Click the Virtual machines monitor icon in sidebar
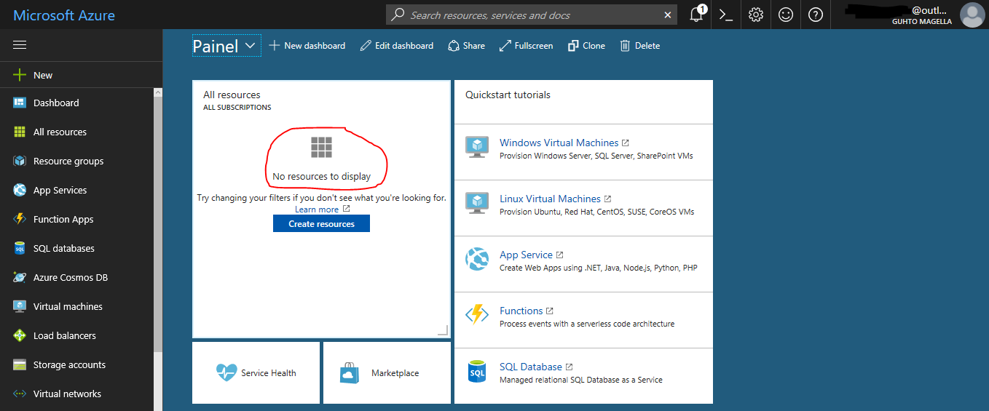The width and height of the screenshot is (989, 411). [x=20, y=306]
